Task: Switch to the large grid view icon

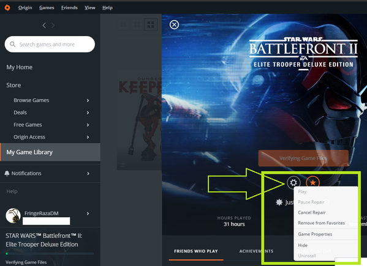Action: 151,24
